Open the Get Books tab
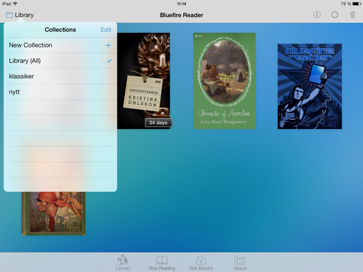The width and height of the screenshot is (363, 272). pyautogui.click(x=201, y=262)
